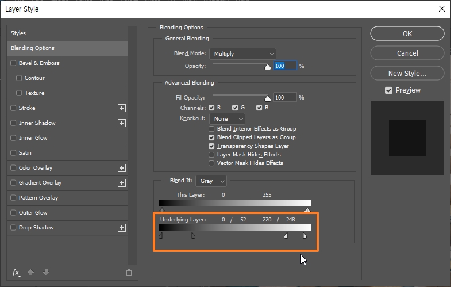Click Underlying Layer left black half-slider at 0

[161, 236]
